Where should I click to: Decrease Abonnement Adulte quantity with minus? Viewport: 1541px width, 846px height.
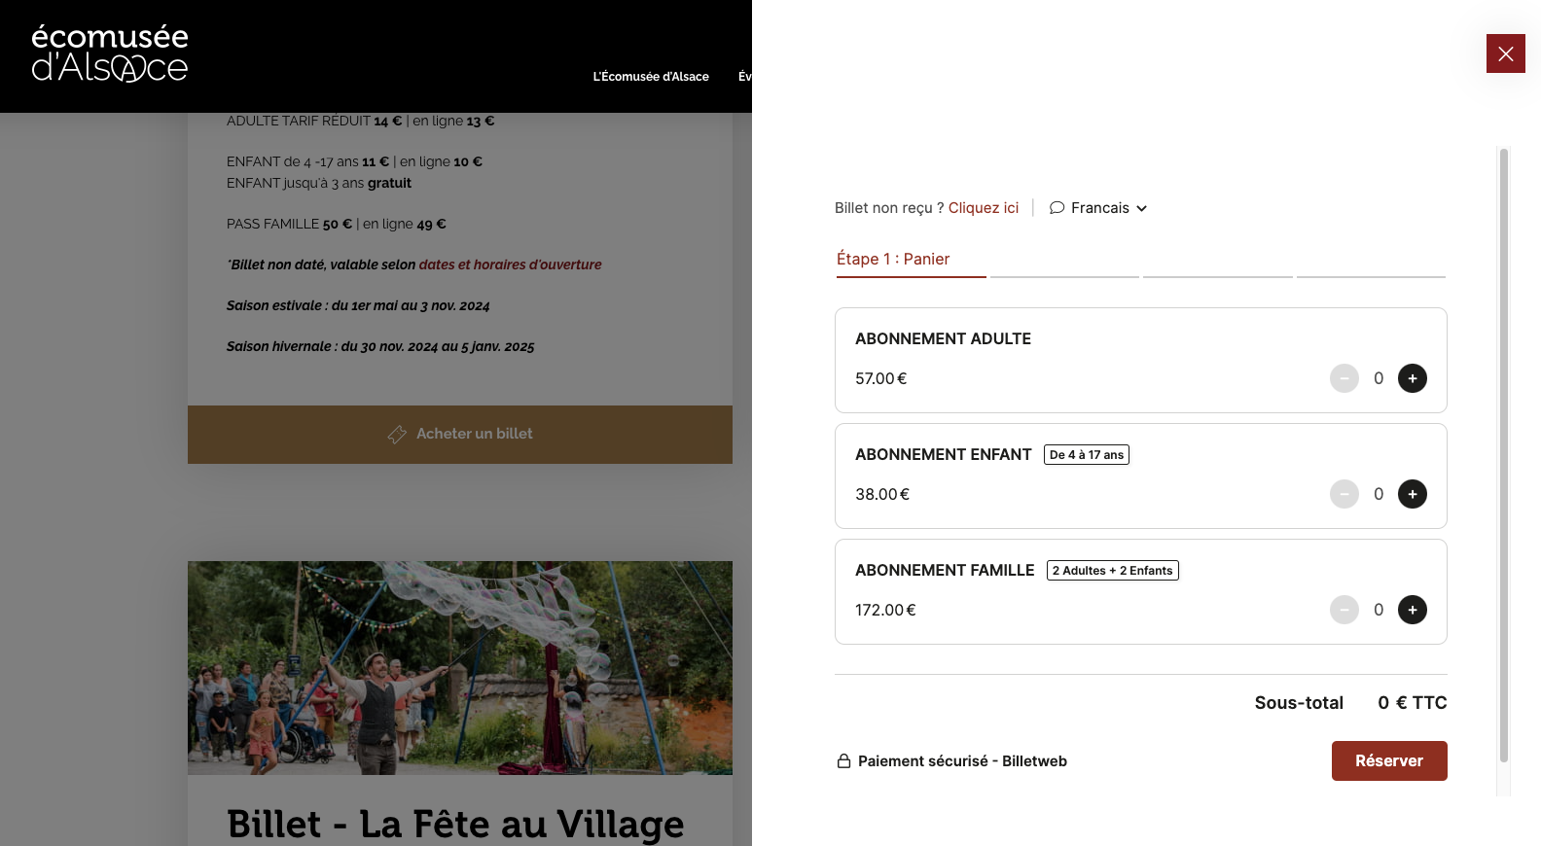[x=1344, y=378]
